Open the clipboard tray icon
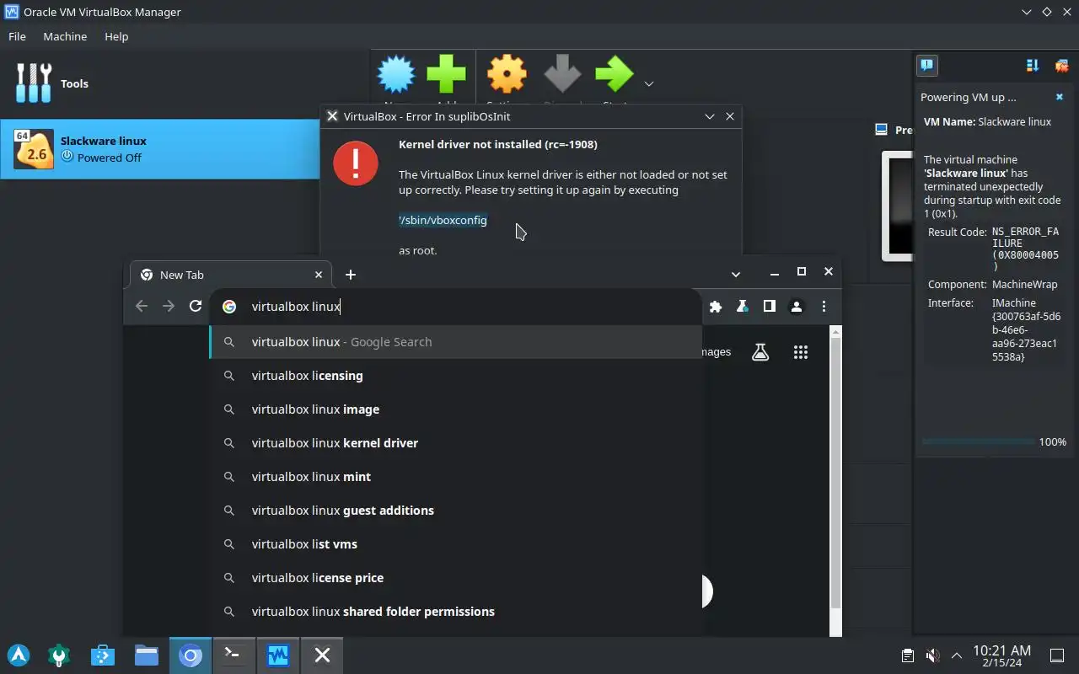1079x674 pixels. click(907, 655)
